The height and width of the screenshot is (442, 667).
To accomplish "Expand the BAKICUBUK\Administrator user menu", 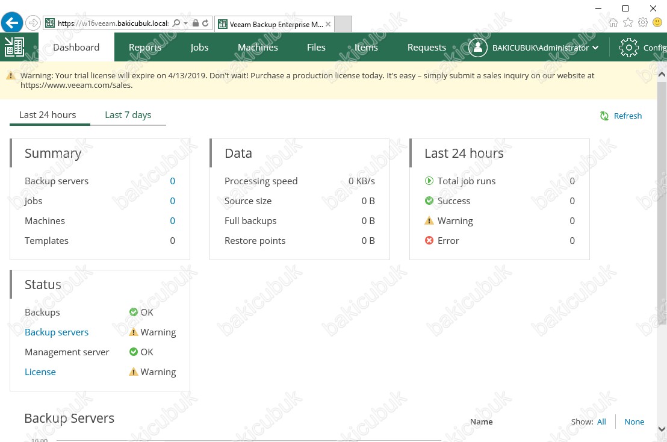I will 545,48.
